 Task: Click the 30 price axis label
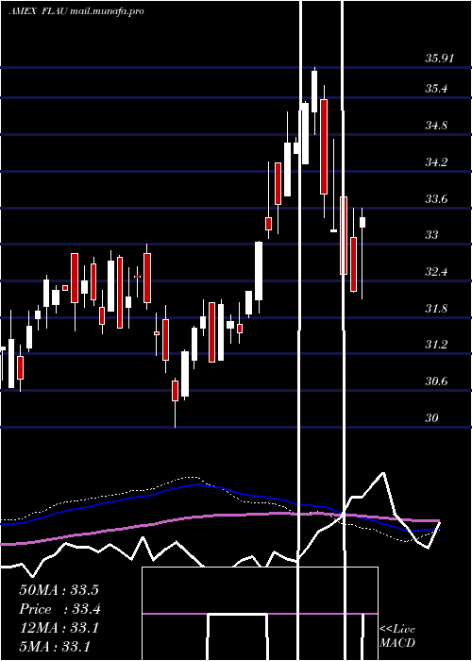click(x=431, y=418)
